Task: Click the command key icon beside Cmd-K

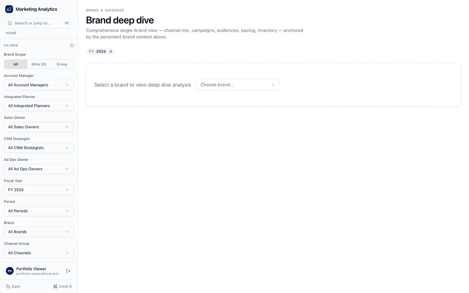Action: [x=55, y=287]
